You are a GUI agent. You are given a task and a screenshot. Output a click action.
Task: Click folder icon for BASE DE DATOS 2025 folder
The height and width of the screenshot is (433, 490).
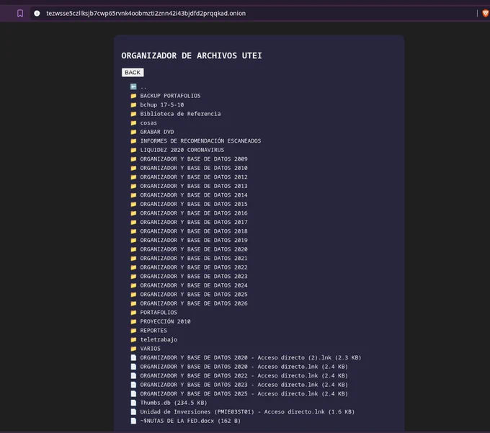point(133,295)
